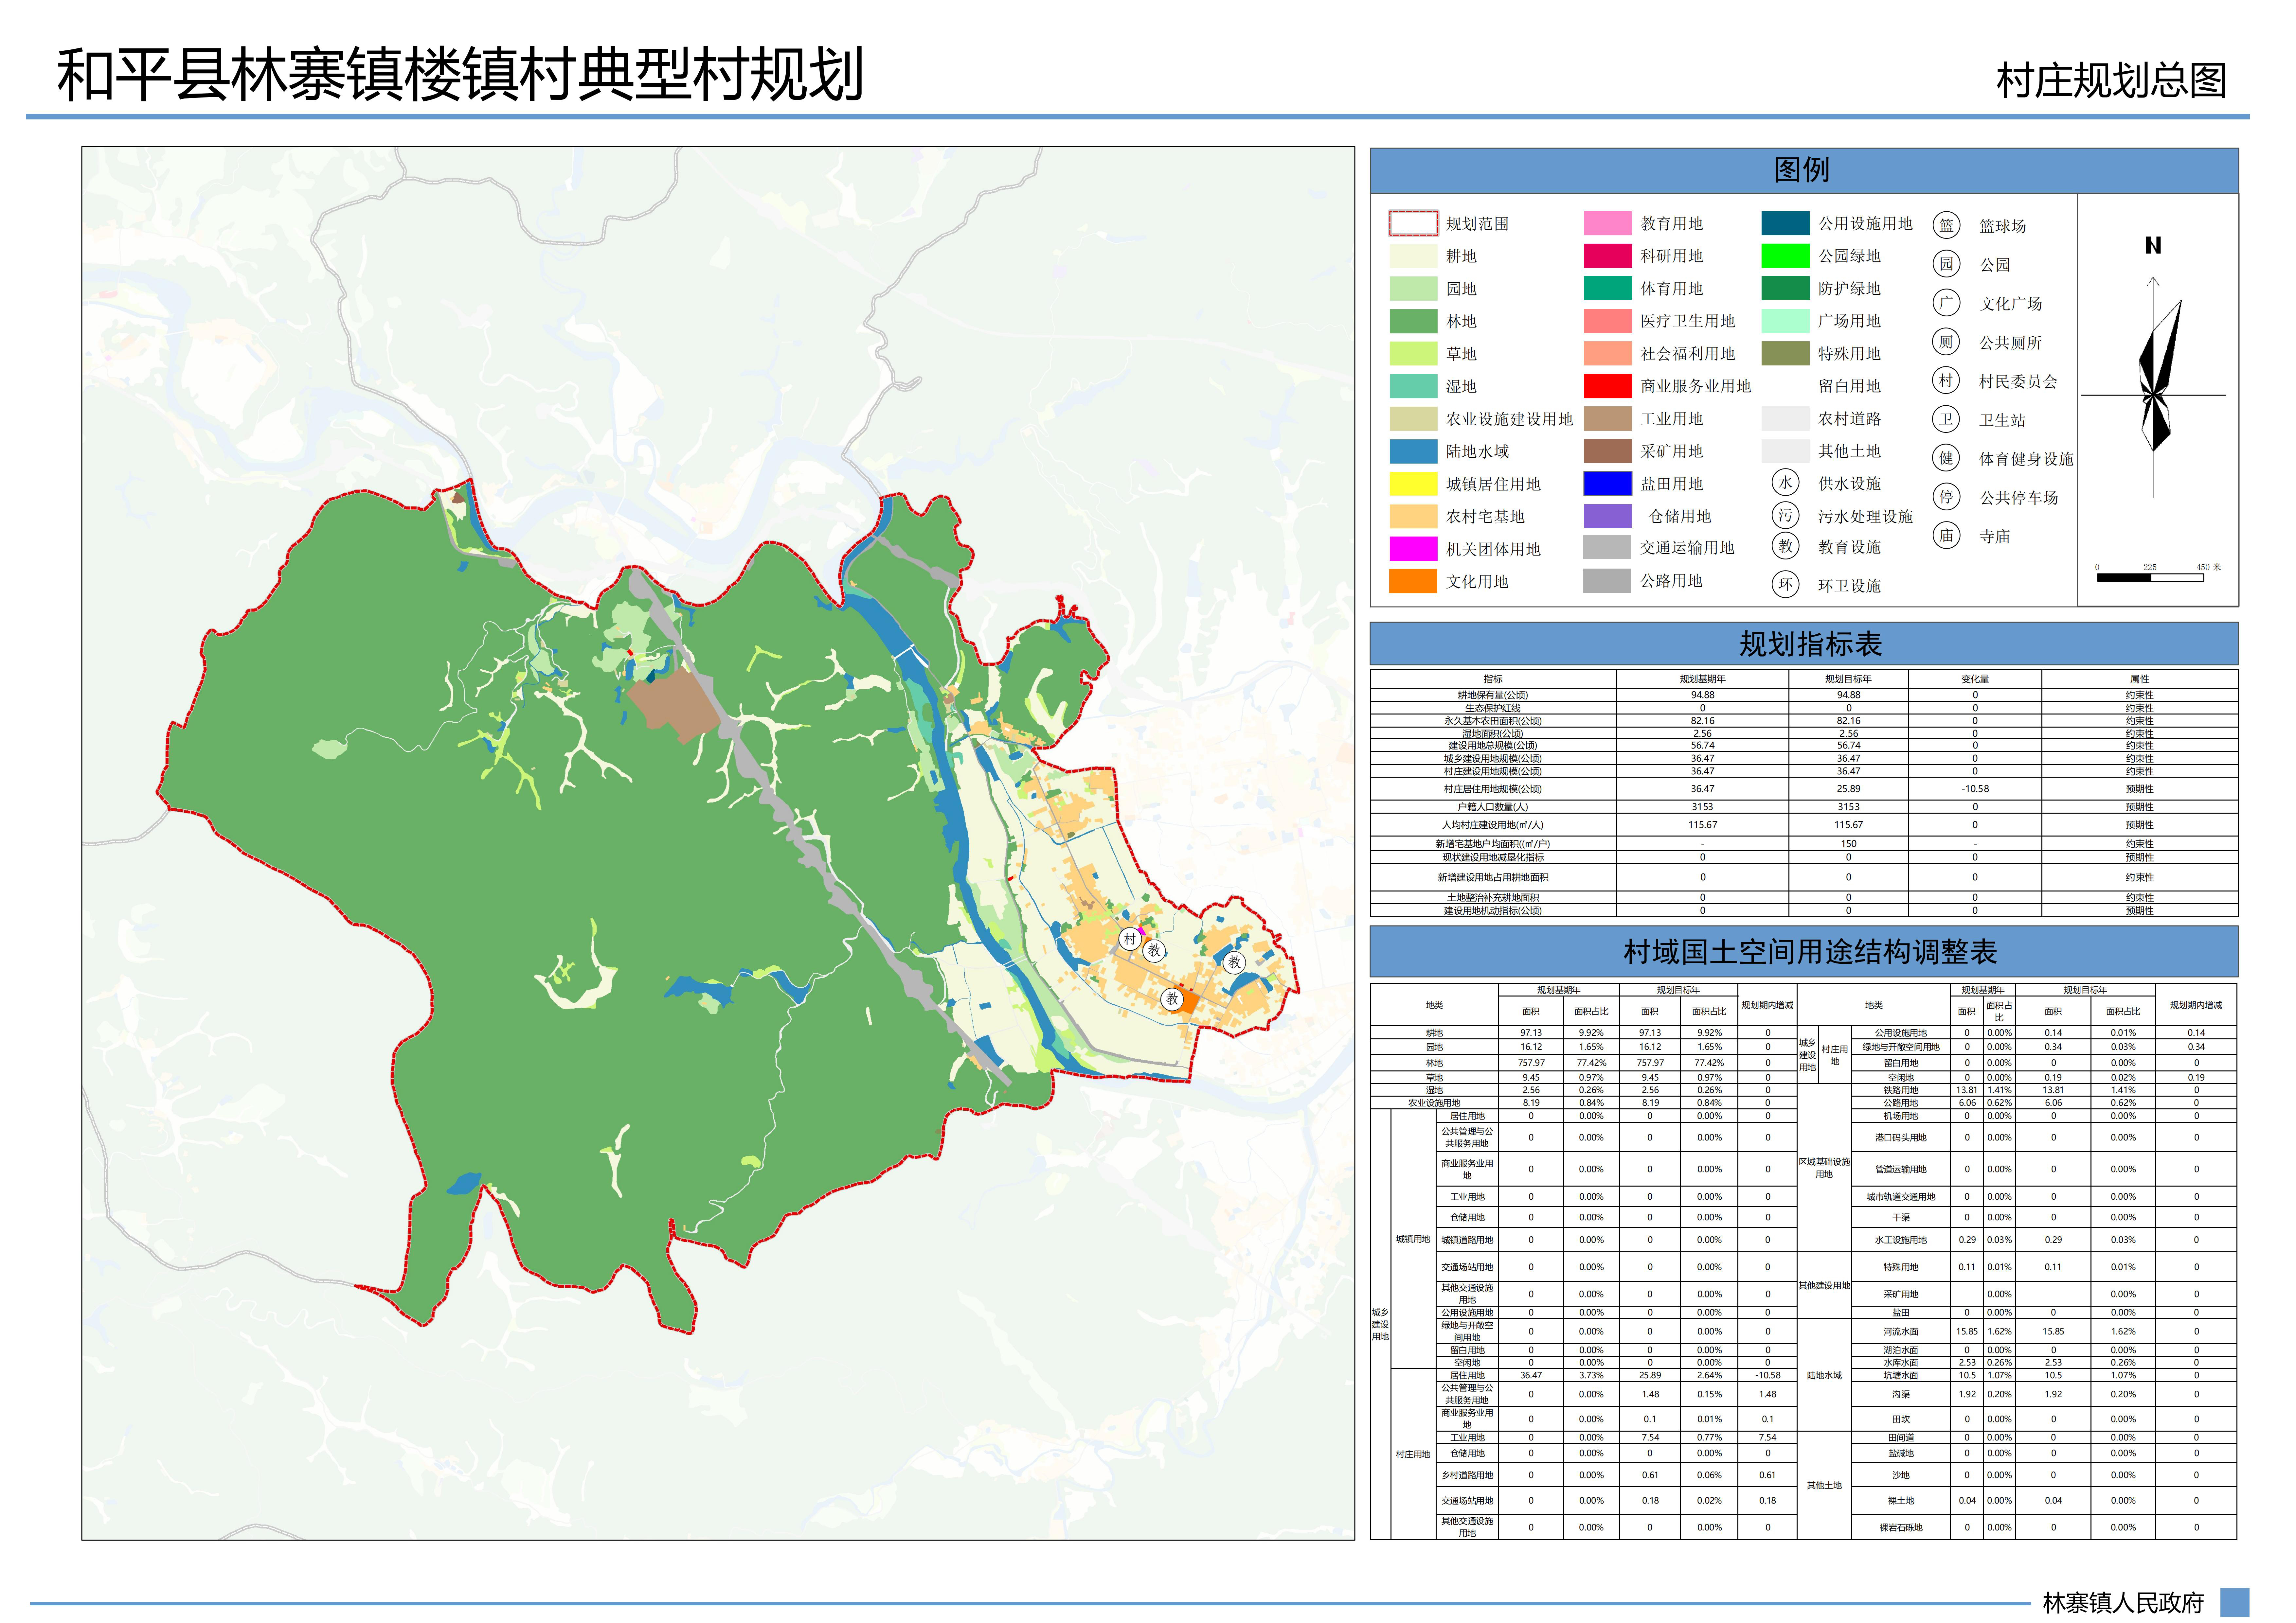The width and height of the screenshot is (2296, 1623).
Task: Click the 0.77% cell in the 工业用地 row
Action: 1709,1438
